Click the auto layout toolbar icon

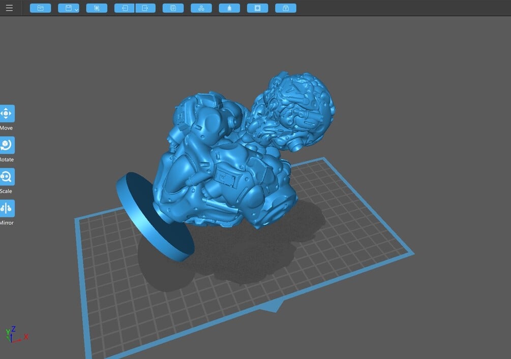(x=201, y=8)
